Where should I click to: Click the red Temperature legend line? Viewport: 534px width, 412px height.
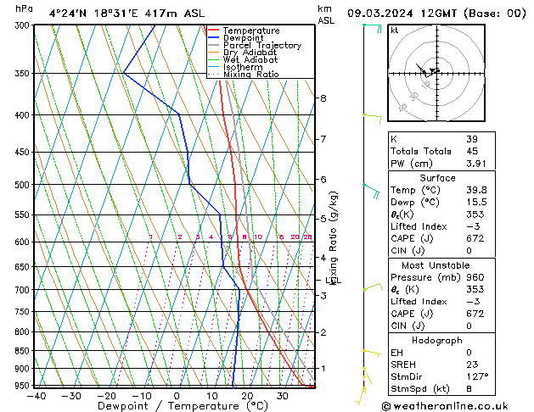(x=214, y=31)
